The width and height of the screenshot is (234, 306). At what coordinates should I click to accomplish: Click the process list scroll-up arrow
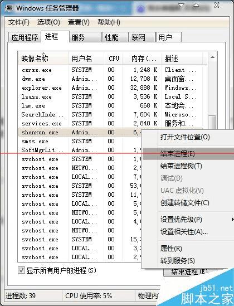point(213,57)
